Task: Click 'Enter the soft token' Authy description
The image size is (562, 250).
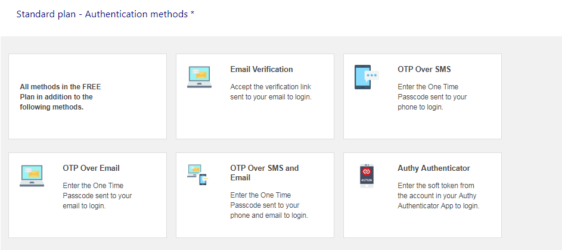Action: click(x=439, y=196)
